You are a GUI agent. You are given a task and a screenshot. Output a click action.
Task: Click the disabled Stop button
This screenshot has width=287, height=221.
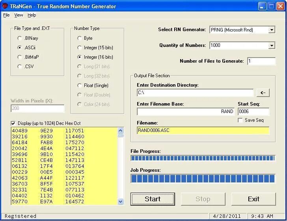(203, 199)
